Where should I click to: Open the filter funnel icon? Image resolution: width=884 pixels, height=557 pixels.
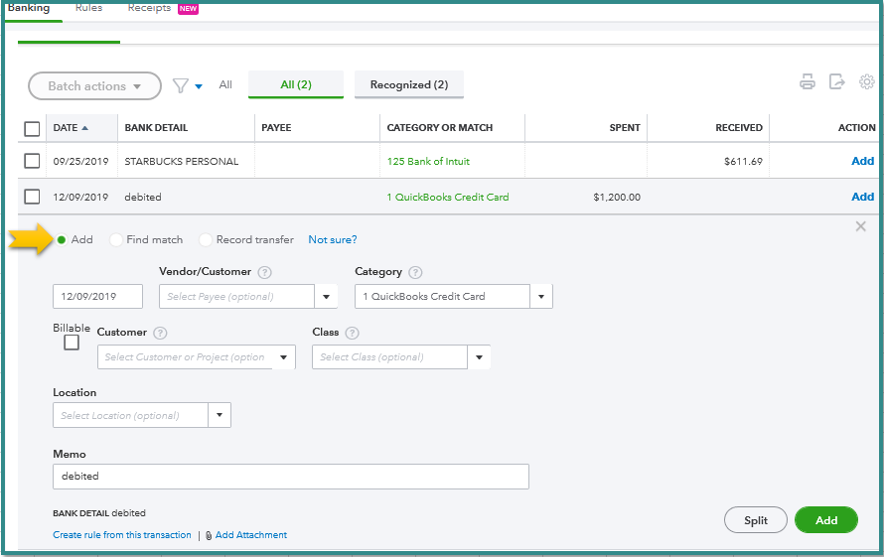181,85
